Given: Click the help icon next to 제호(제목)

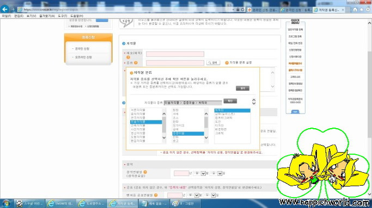Looking at the screenshot, I should (128, 57).
